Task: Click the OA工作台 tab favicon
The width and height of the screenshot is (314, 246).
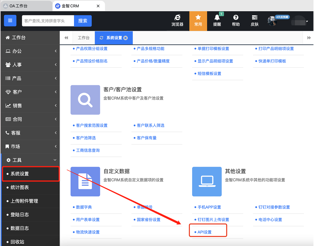Action: coord(5,6)
